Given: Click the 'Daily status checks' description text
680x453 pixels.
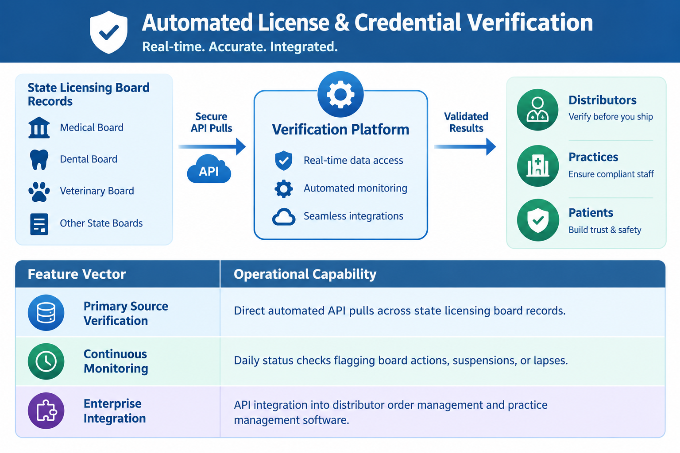Looking at the screenshot, I should pos(401,361).
